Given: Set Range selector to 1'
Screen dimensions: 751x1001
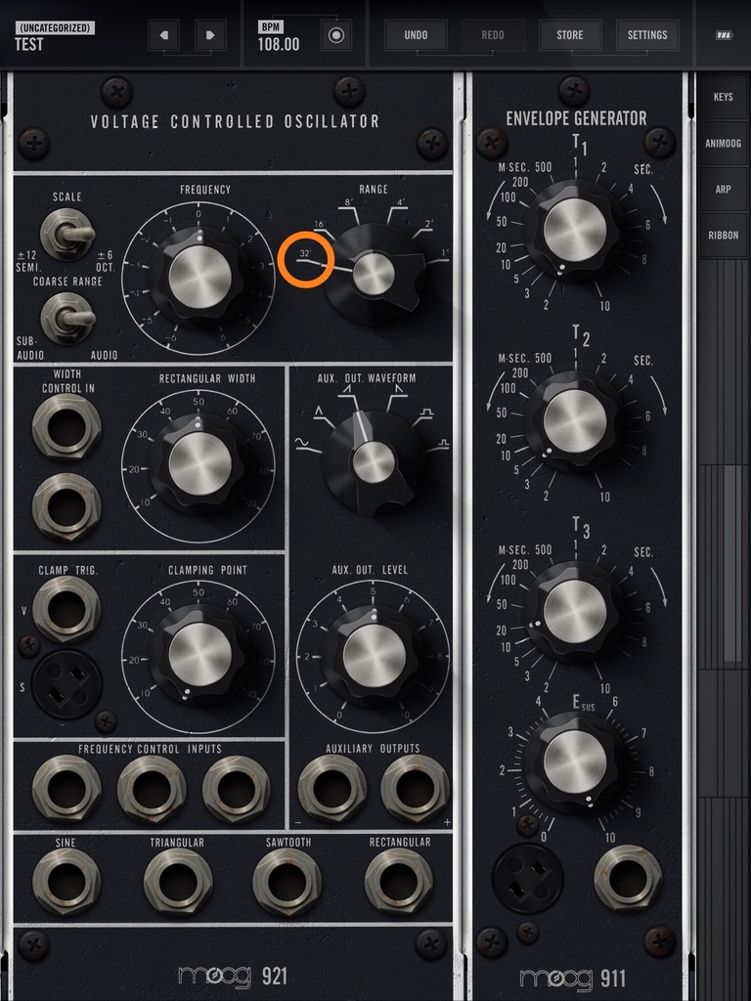Looking at the screenshot, I should 445,253.
